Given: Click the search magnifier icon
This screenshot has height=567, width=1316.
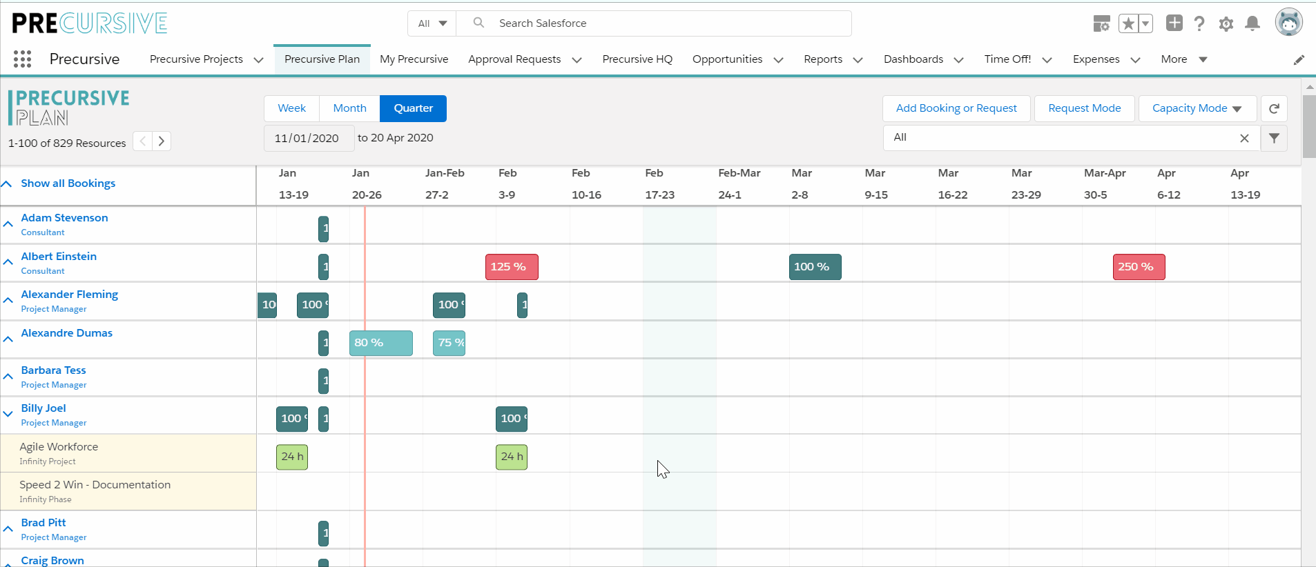Looking at the screenshot, I should (x=478, y=23).
